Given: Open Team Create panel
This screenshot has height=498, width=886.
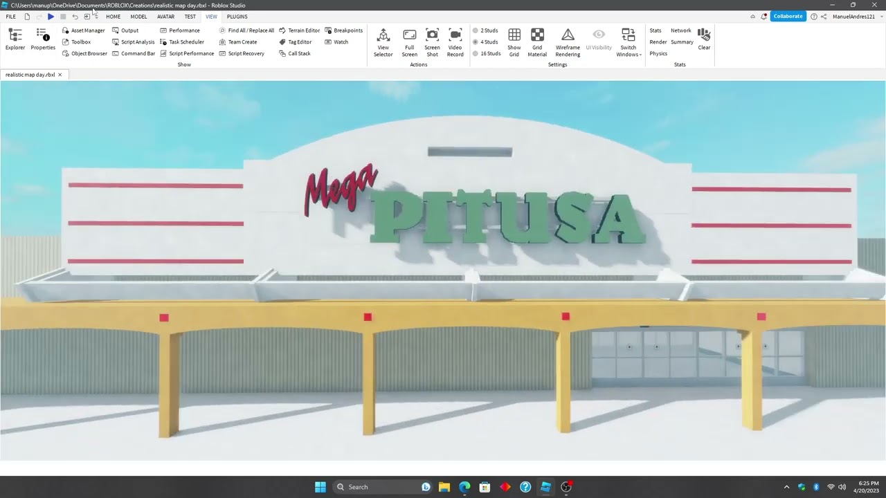Looking at the screenshot, I should 237,42.
